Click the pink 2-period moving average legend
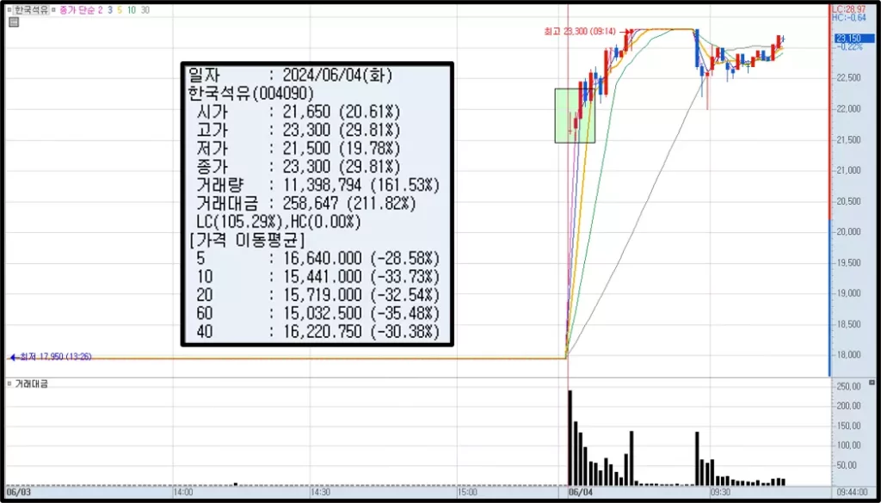Viewport: 881px width, 503px height. (x=101, y=10)
